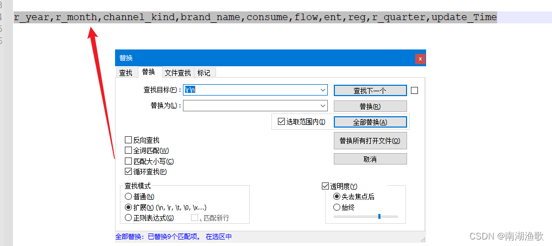Screen dimensions: 552x246
Task: Select the 失去焦点后 radio button
Action: tap(337, 197)
